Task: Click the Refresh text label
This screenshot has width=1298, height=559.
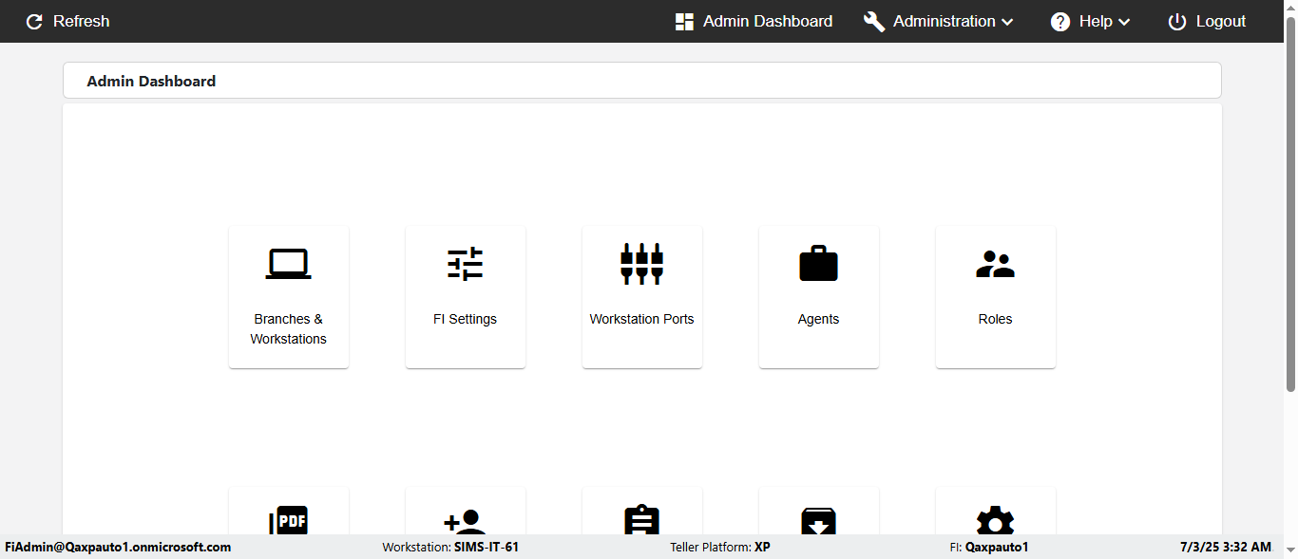Action: 82,21
